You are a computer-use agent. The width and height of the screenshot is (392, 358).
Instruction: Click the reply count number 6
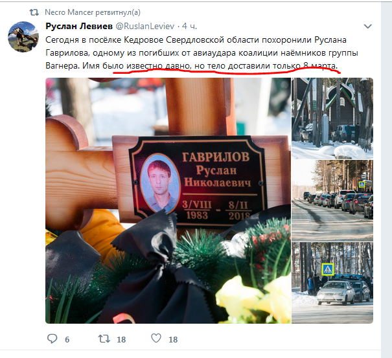click(x=67, y=339)
